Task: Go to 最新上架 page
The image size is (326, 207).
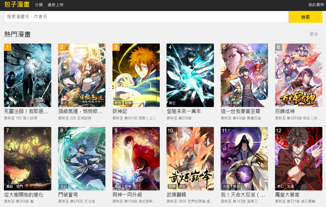Action: (x=56, y=5)
